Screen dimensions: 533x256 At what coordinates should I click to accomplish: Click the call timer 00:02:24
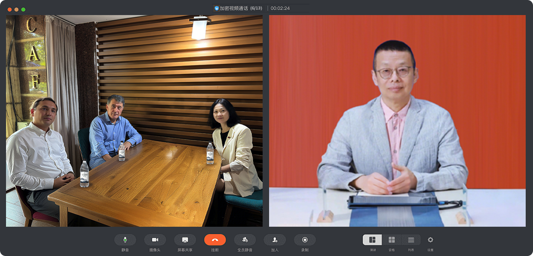(280, 8)
